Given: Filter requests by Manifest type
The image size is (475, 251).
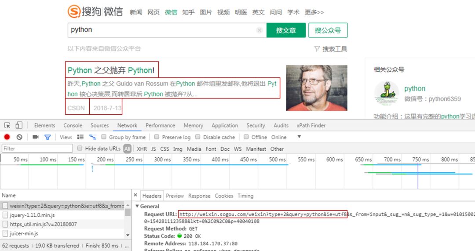Looking at the screenshot, I should point(256,149).
